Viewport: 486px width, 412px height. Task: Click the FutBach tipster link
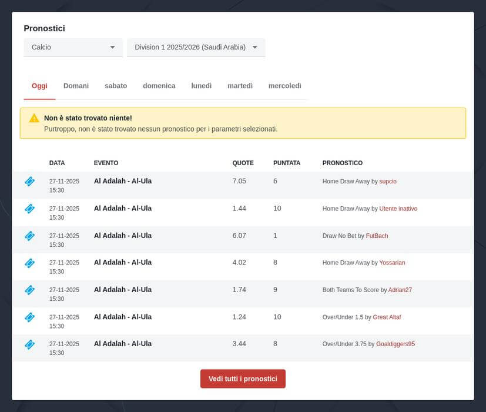coord(377,236)
